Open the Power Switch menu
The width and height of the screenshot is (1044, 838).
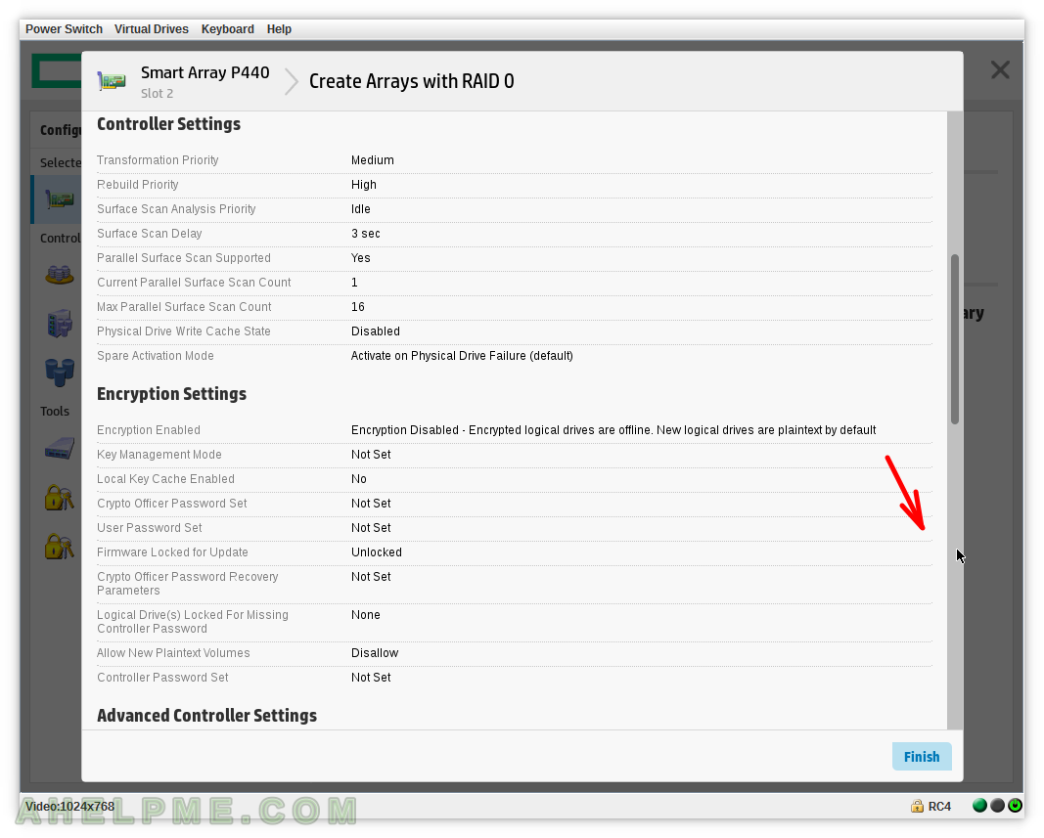coord(64,29)
